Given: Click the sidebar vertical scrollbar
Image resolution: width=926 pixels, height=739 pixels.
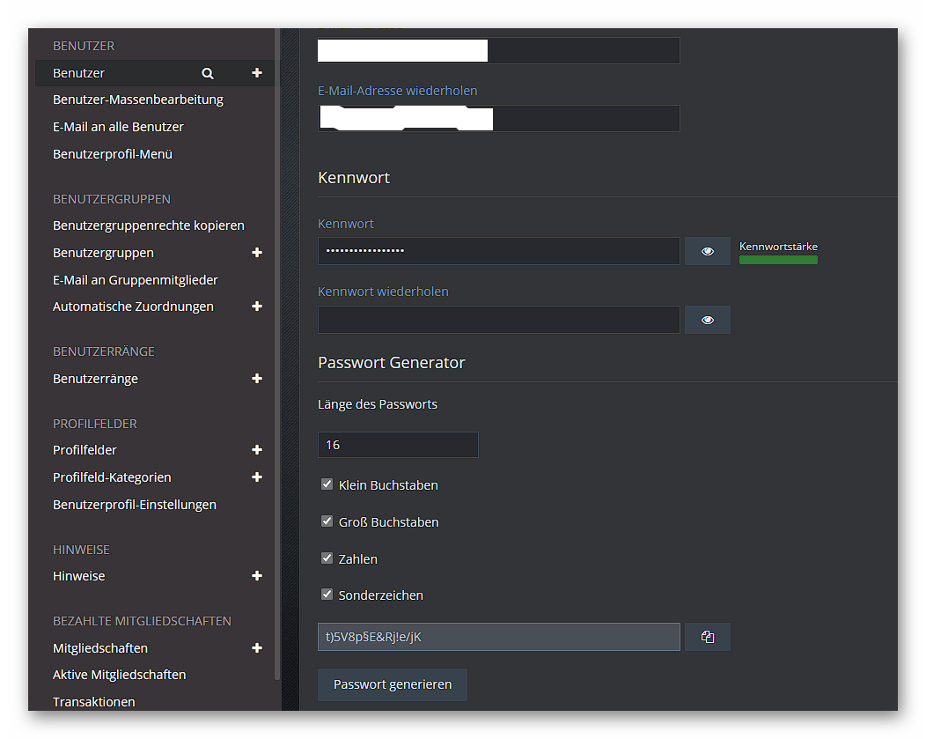Looking at the screenshot, I should click(x=278, y=352).
